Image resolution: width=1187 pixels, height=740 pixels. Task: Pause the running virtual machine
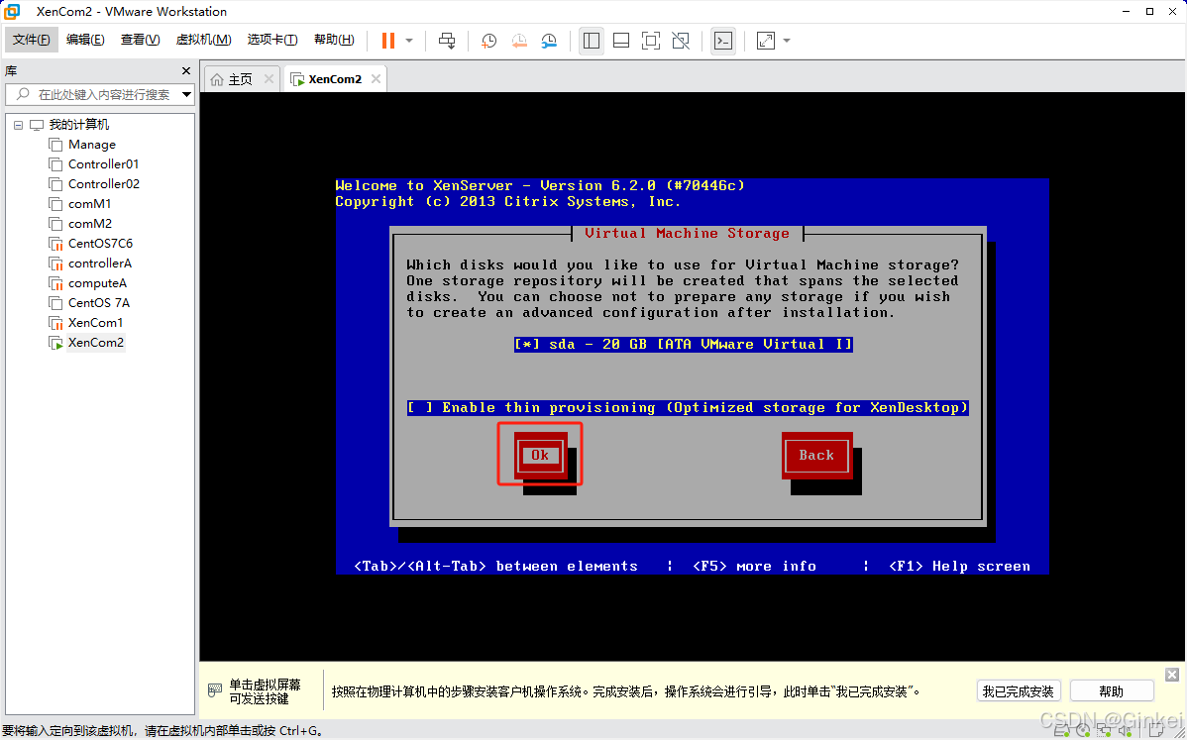click(388, 41)
